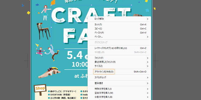Open the 最近使用したフォント(R) submenu
201x100 pixels.
coord(119,62)
